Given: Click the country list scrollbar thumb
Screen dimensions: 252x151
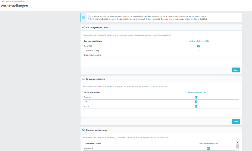Looking at the screenshot, I should (237, 146).
